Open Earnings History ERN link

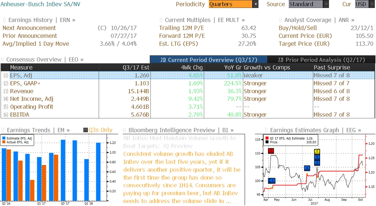click(x=42, y=20)
